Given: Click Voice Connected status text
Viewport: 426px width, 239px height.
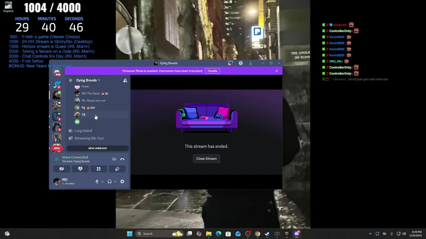Looking at the screenshot, I should [x=75, y=157].
